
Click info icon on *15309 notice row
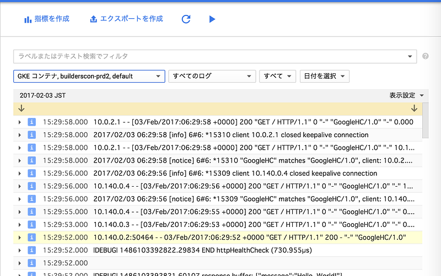(31, 199)
